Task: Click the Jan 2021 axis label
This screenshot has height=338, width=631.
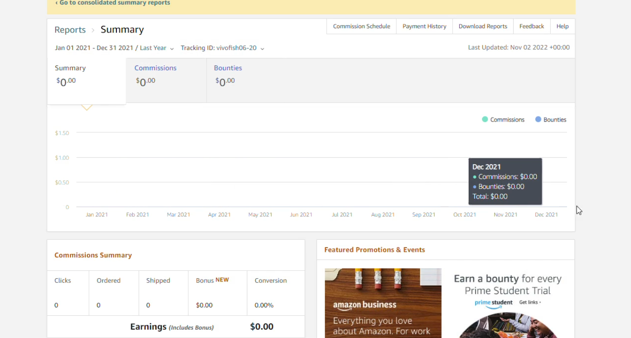Action: tap(97, 215)
